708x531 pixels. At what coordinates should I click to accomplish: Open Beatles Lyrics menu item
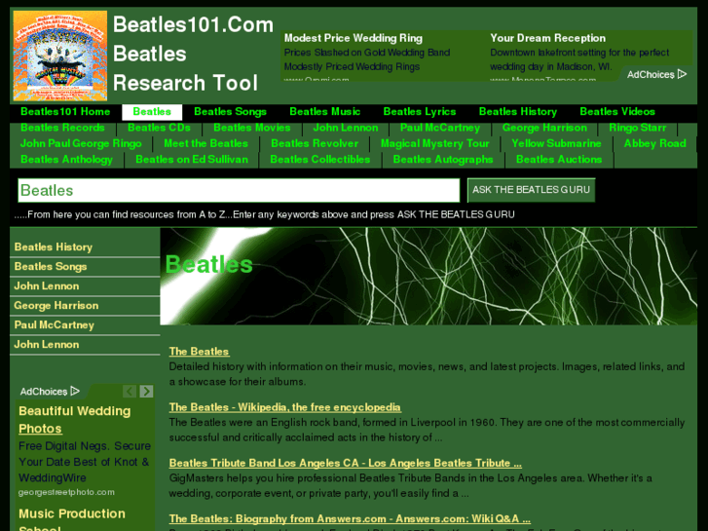click(420, 112)
